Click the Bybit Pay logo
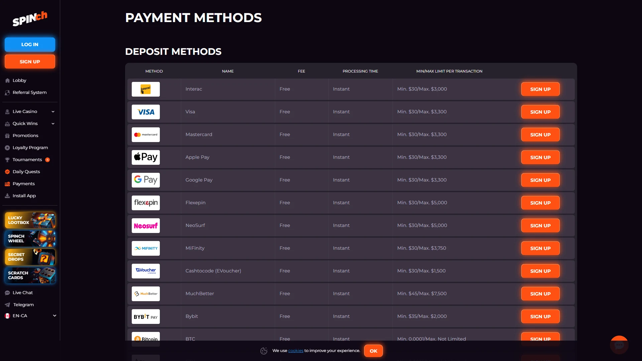Image resolution: width=642 pixels, height=361 pixels. pos(146,317)
